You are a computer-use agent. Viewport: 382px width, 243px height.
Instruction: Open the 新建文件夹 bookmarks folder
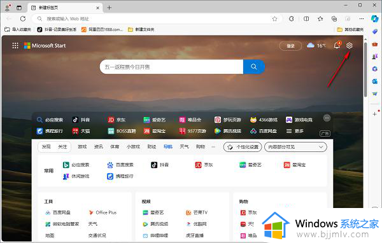(x=141, y=29)
